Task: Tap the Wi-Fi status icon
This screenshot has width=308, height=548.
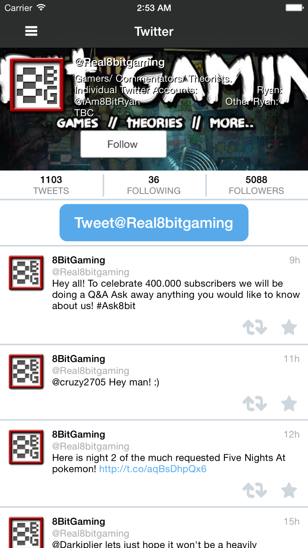Action: [41, 8]
